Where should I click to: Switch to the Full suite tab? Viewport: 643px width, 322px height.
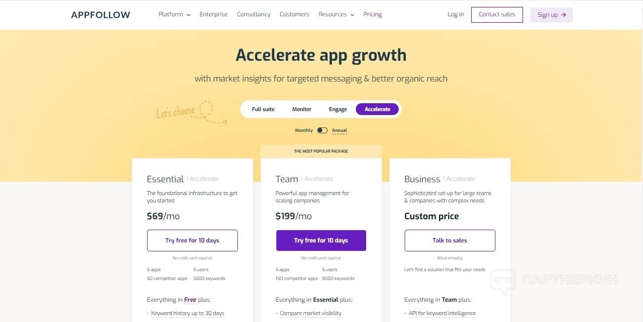pos(263,109)
